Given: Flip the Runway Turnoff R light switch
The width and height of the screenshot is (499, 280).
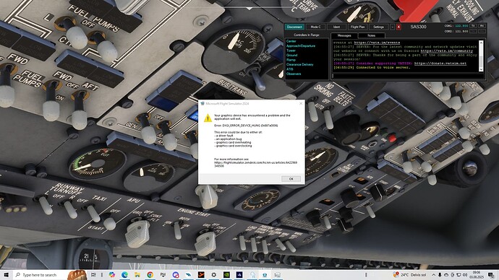Looking at the screenshot, I should pyautogui.click(x=70, y=209).
